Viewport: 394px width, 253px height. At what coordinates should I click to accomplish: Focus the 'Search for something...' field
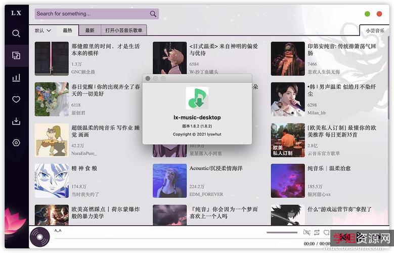(97, 14)
